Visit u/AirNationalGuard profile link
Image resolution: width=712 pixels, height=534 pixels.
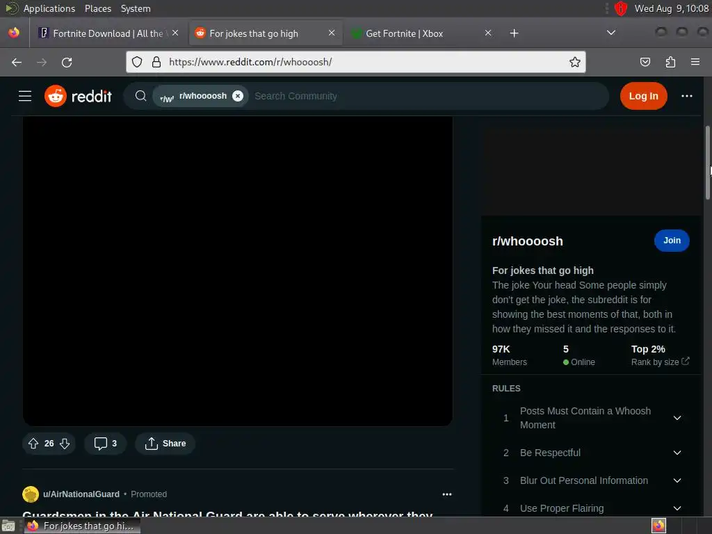tap(81, 494)
